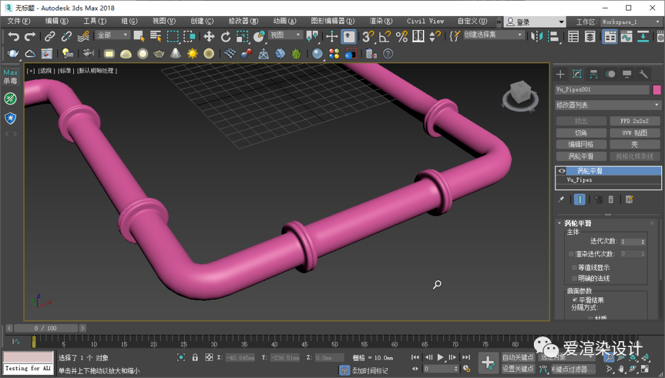
Task: Check the 明确的法线 option
Action: (x=574, y=278)
